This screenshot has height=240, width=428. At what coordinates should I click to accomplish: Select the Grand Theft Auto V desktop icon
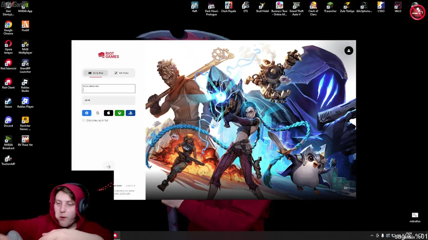[296, 9]
